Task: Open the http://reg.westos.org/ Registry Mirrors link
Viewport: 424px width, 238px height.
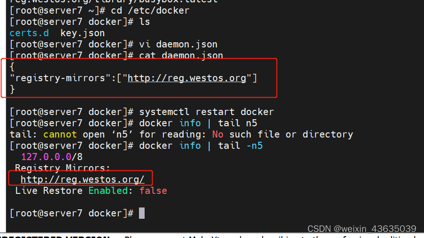Action: click(x=83, y=180)
